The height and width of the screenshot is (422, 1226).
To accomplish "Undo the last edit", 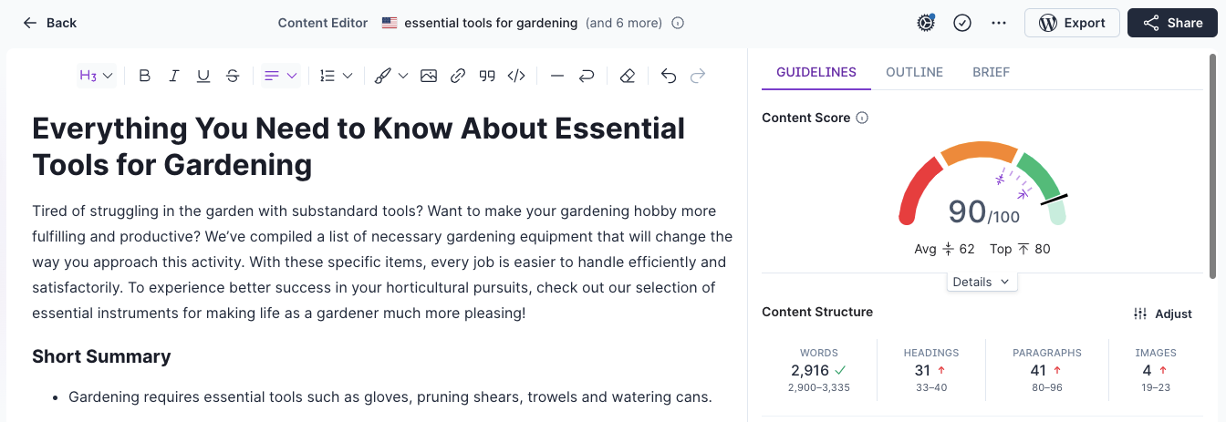I will pyautogui.click(x=669, y=76).
